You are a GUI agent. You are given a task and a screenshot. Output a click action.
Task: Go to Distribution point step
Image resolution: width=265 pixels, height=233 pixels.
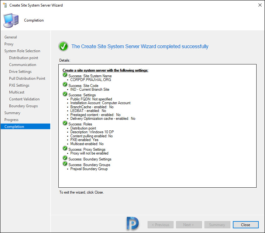coord(24,58)
